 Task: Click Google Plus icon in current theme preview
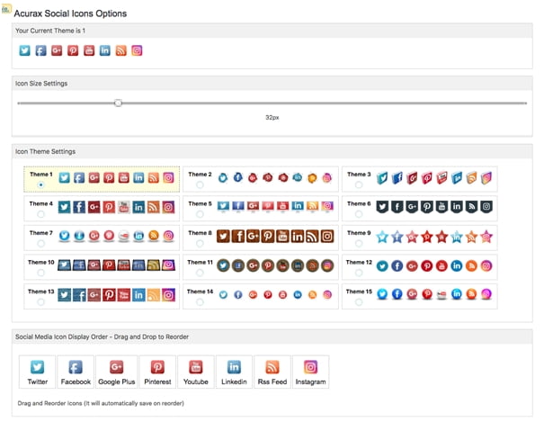(57, 50)
